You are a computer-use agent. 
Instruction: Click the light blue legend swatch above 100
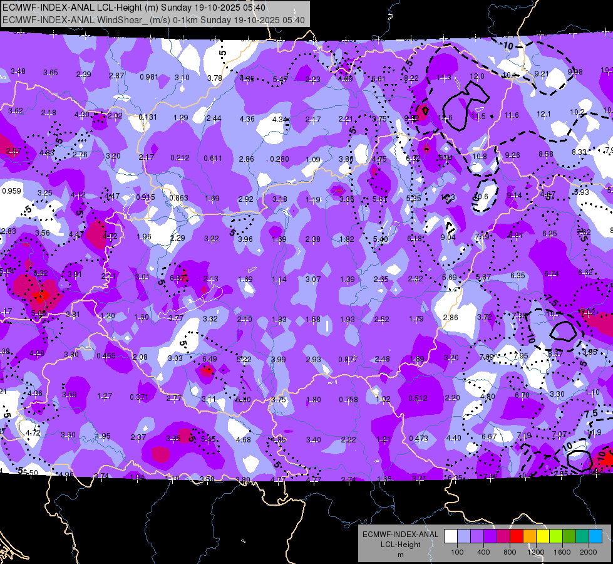click(464, 536)
